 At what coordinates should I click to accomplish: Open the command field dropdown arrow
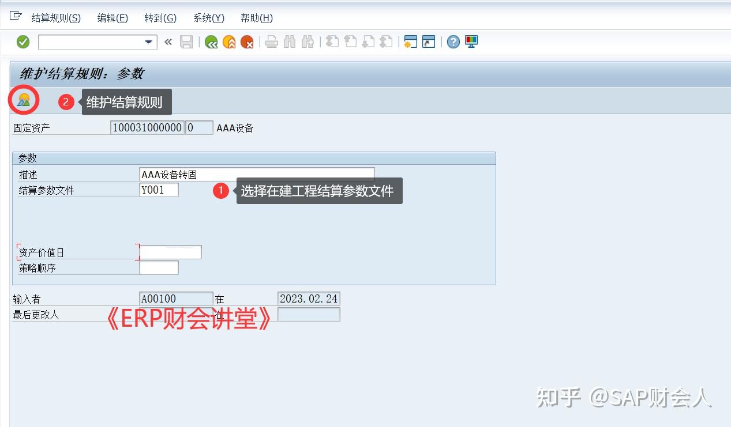(148, 41)
